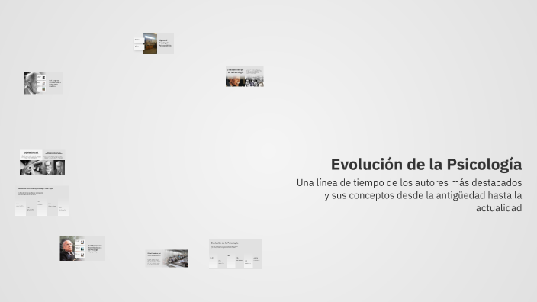The width and height of the screenshot is (537, 302).
Task: Open the classroom photo slide at the bottom
Action: point(166,259)
